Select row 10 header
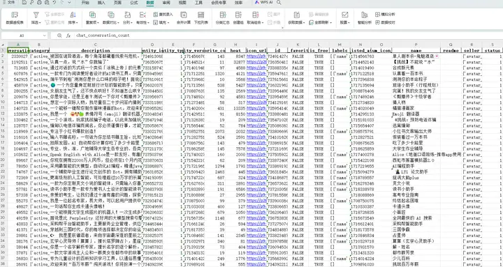This screenshot has width=503, height=267. 3,102
